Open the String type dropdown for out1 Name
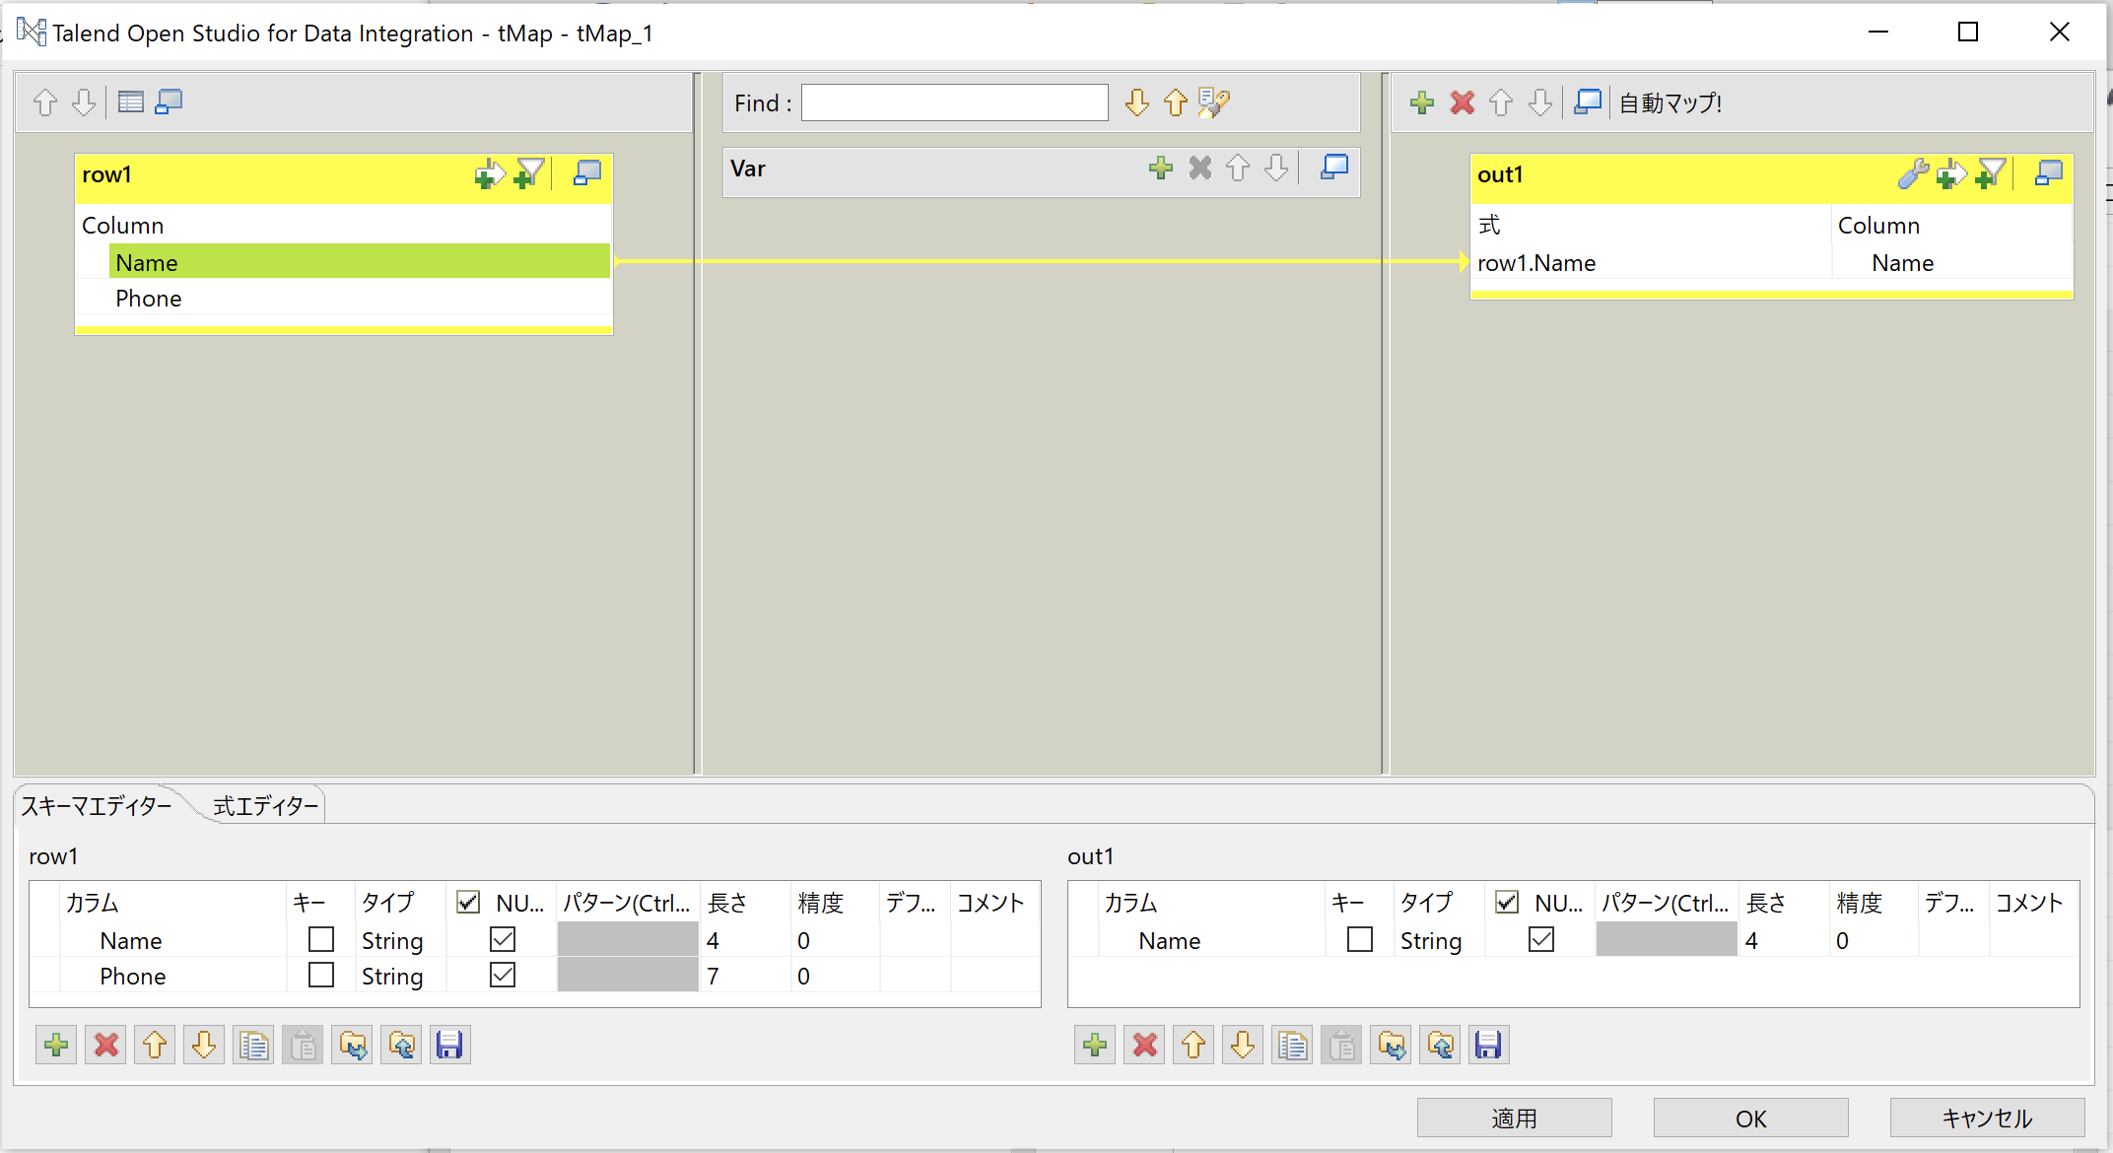This screenshot has height=1153, width=2113. coord(1432,940)
